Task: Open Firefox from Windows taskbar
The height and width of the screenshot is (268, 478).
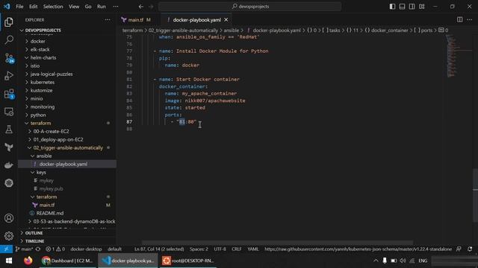Action: pos(28,261)
